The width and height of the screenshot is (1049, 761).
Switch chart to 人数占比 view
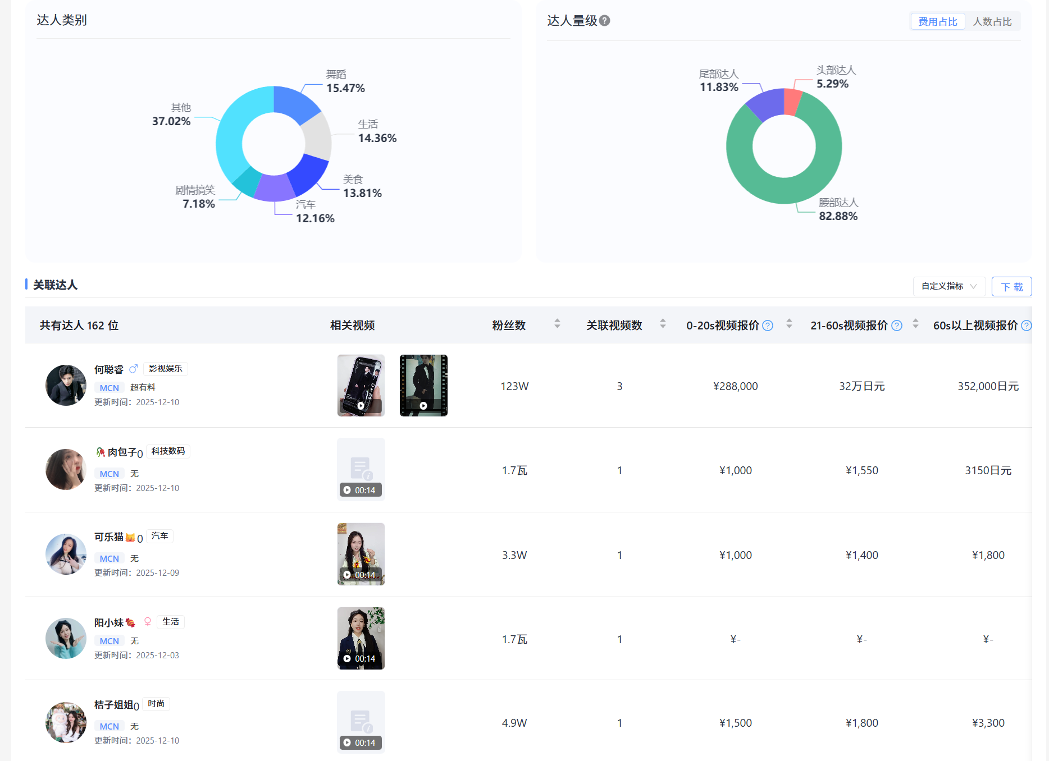click(992, 22)
